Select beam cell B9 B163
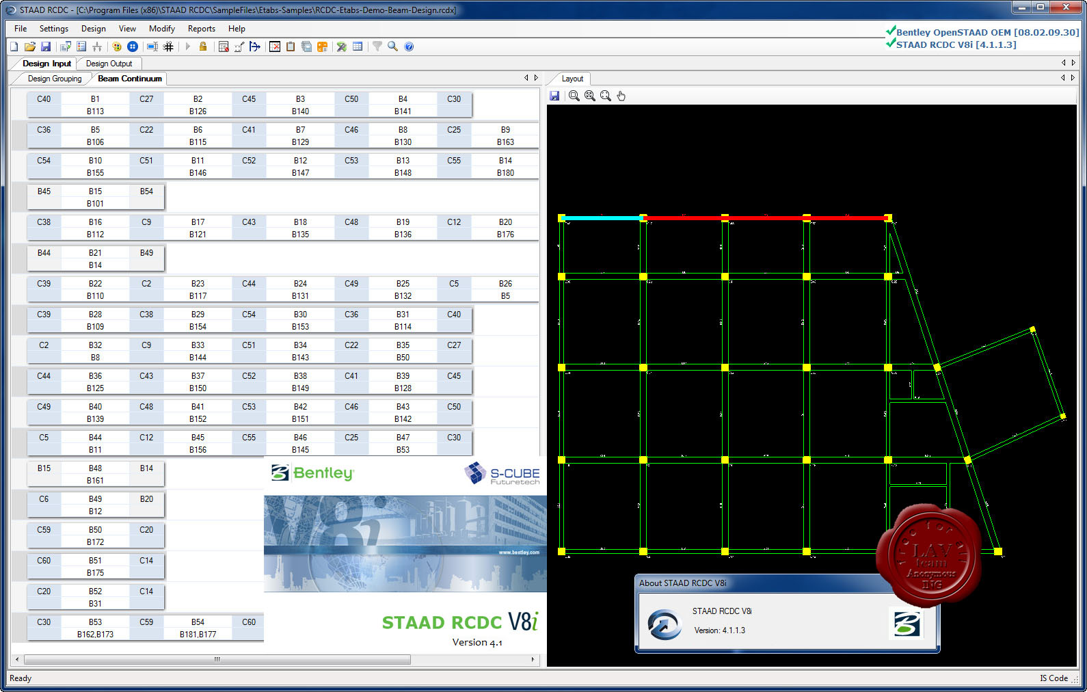This screenshot has width=1087, height=692. coord(505,136)
